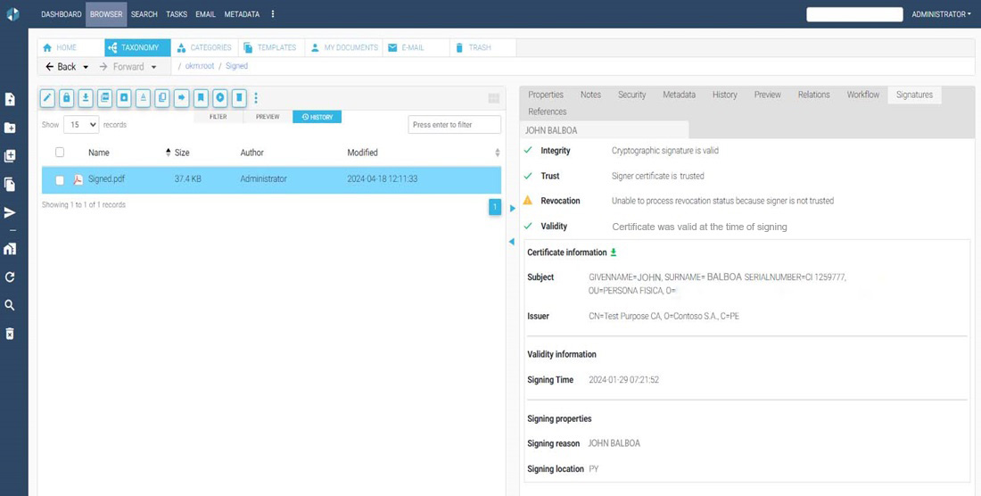981x496 pixels.
Task: Tick the checkbox for Signed.pdf
Action: (x=60, y=179)
